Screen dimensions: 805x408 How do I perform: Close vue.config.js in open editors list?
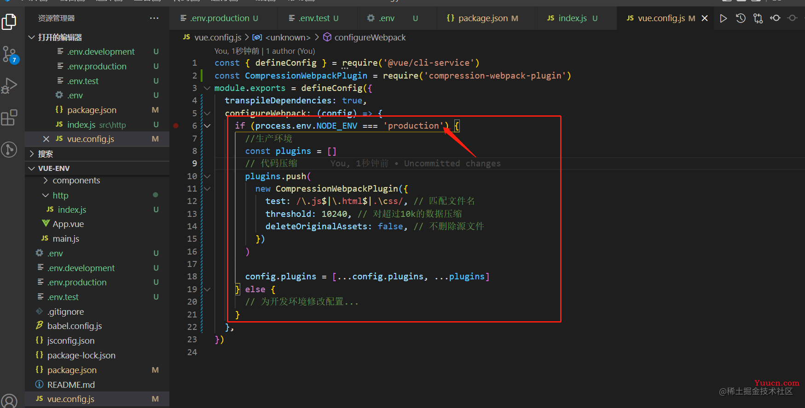click(46, 139)
